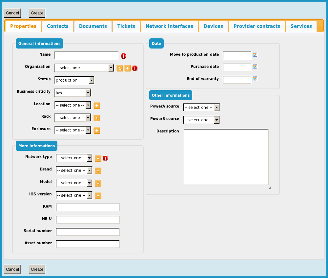This screenshot has width=328, height=278.
Task: Open calendar for Move to production date
Action: point(255,54)
